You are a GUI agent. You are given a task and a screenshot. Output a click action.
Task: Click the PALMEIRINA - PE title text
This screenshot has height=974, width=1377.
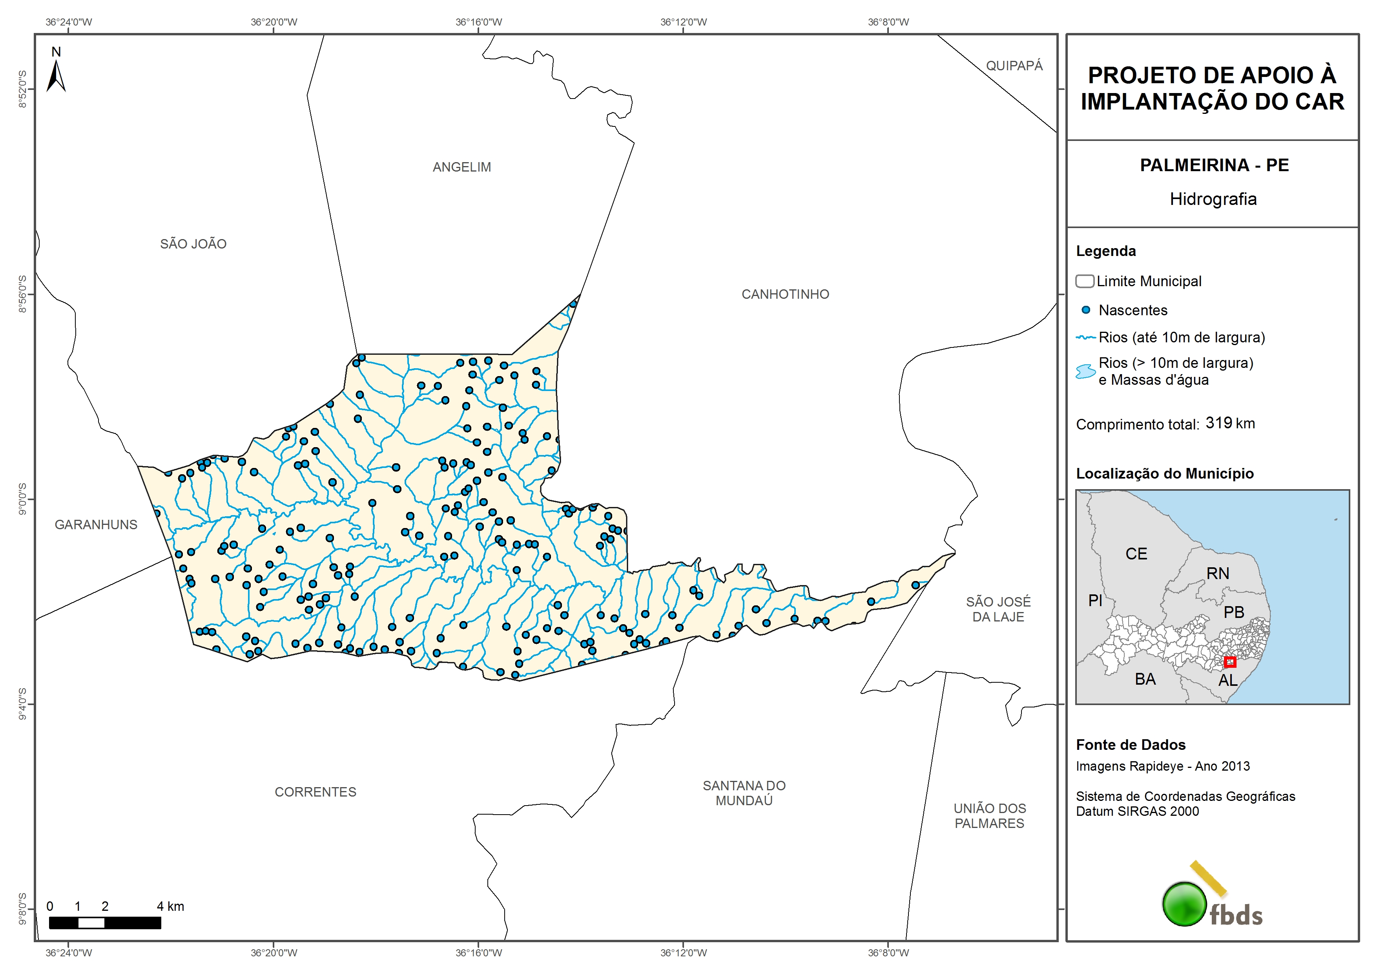point(1214,165)
